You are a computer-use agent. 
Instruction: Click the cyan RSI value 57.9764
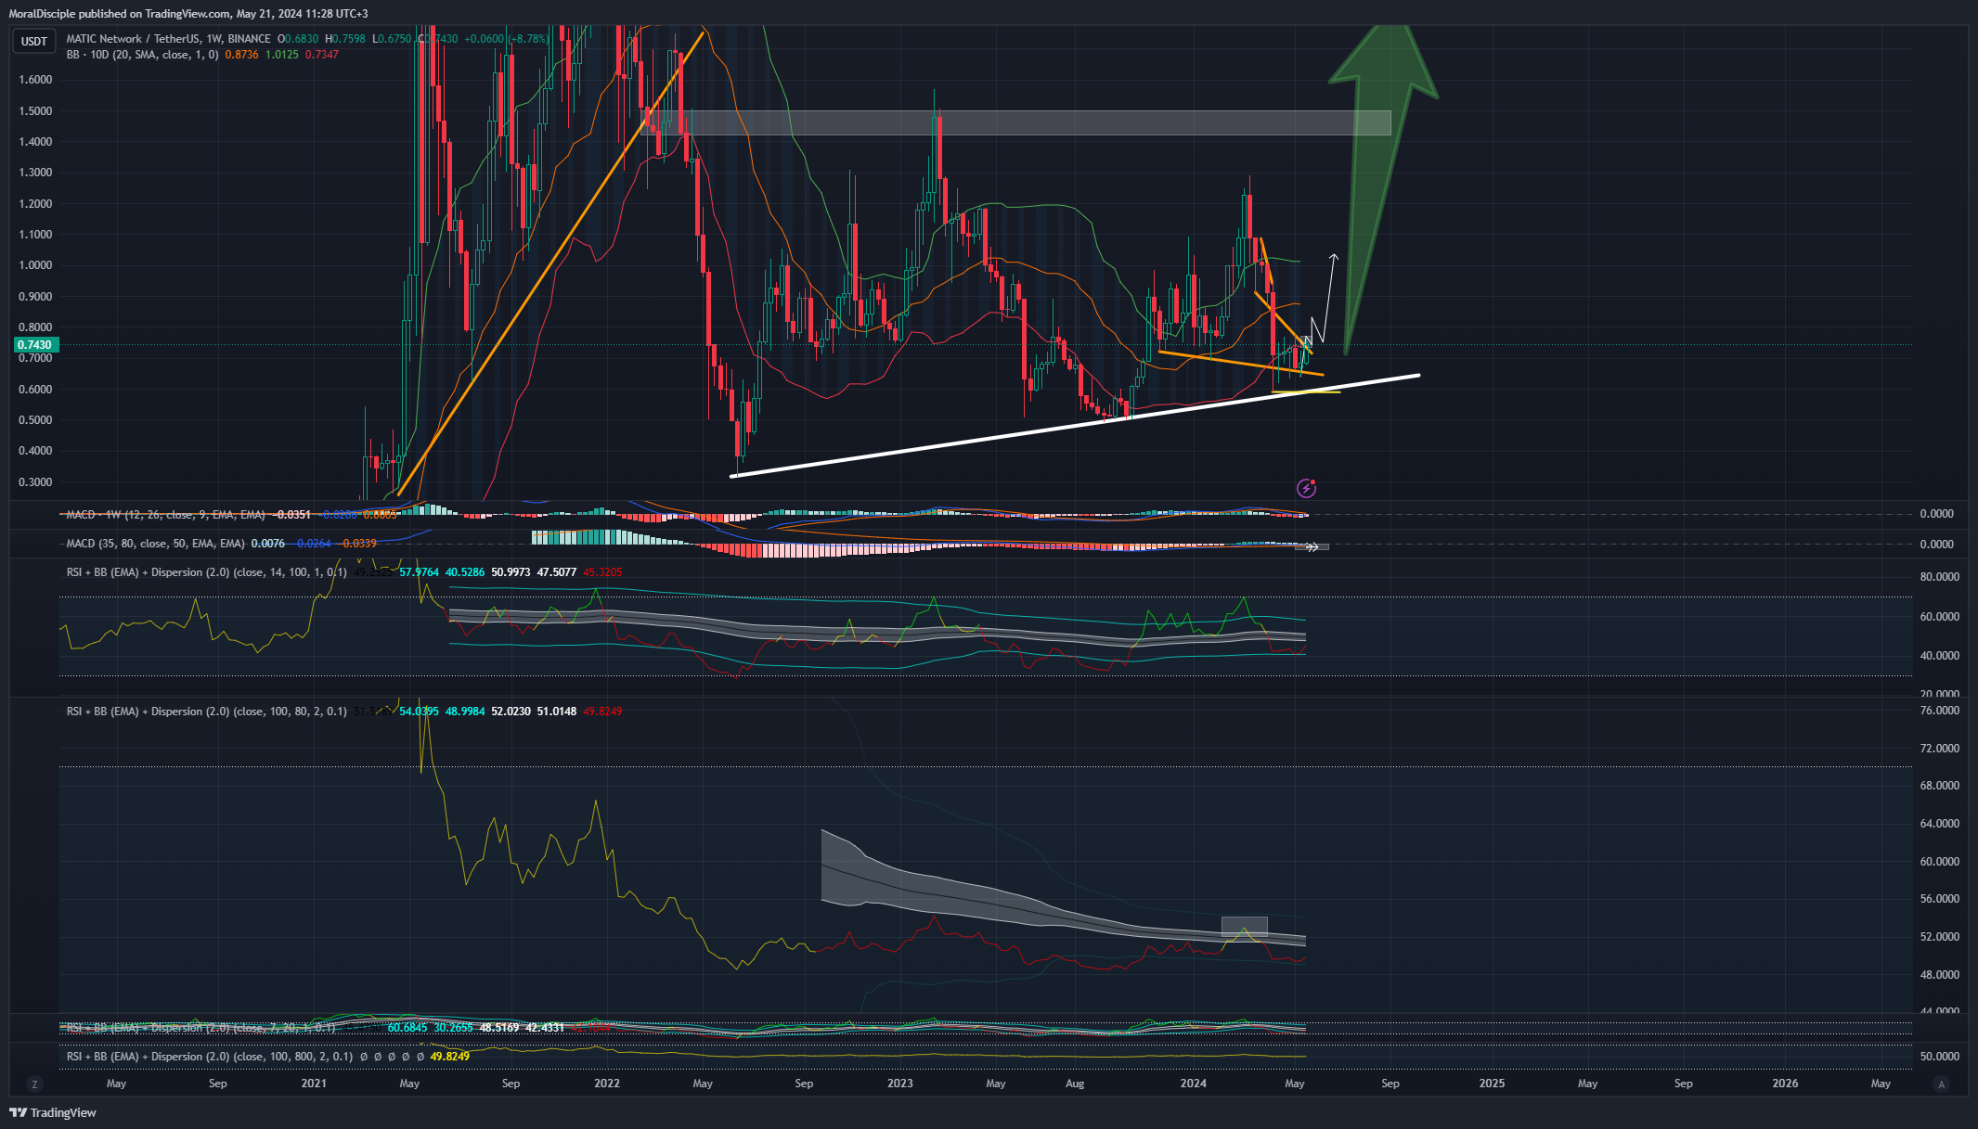(420, 572)
